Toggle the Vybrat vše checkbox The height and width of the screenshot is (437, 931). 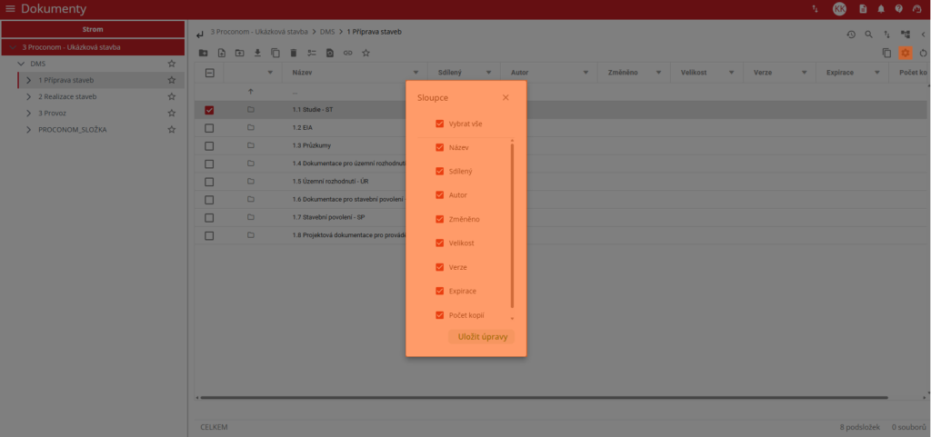[440, 124]
